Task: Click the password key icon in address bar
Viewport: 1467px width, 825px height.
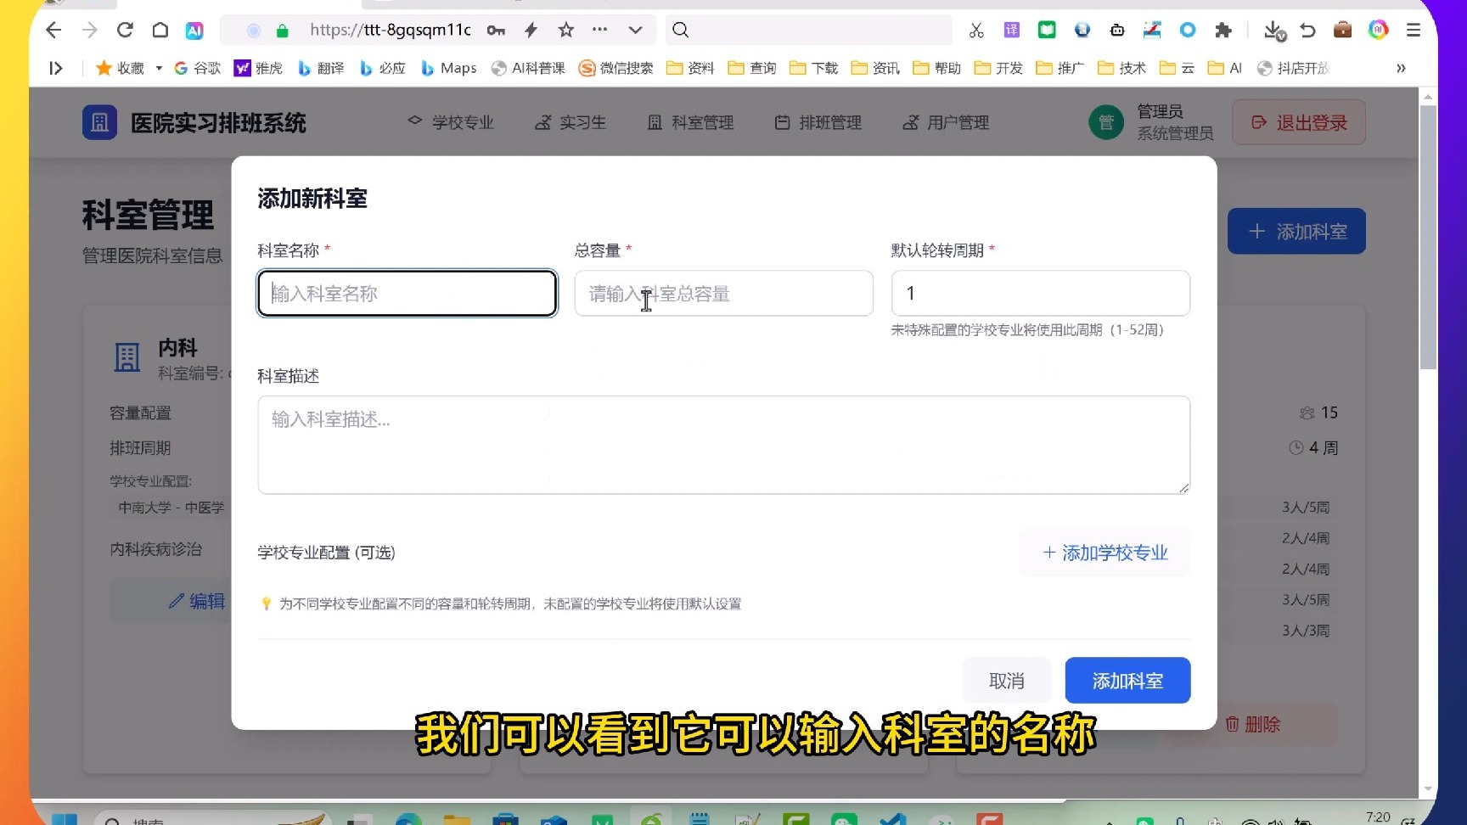Action: (x=496, y=30)
